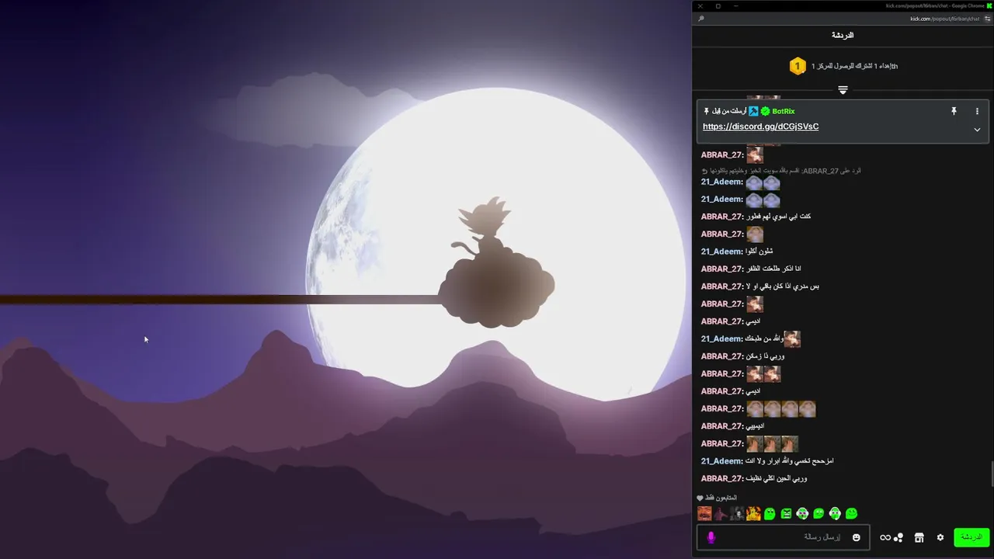Click ABRAR_27's message 'وربي الحين اكلي نظيف'
The width and height of the screenshot is (994, 559).
tap(776, 478)
